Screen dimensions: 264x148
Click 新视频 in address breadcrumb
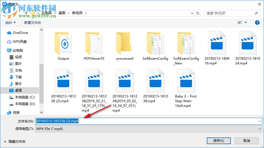[77, 13]
